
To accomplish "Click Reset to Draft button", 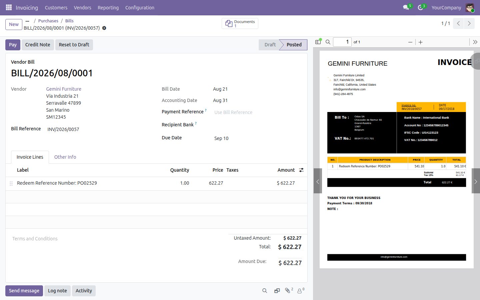I will (x=74, y=45).
